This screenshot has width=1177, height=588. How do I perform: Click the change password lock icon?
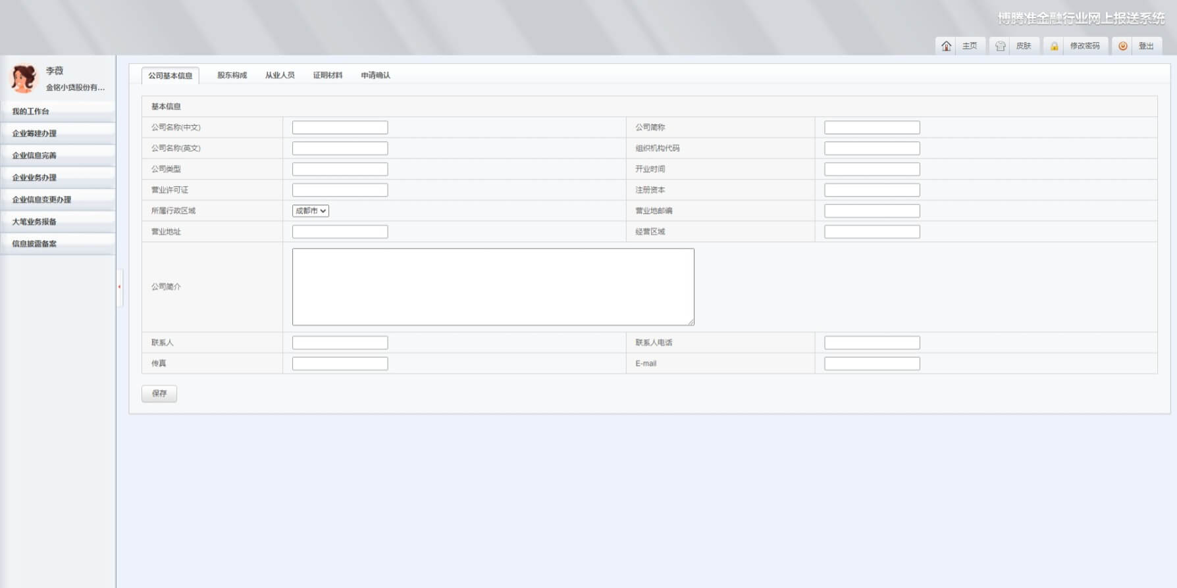click(x=1054, y=46)
